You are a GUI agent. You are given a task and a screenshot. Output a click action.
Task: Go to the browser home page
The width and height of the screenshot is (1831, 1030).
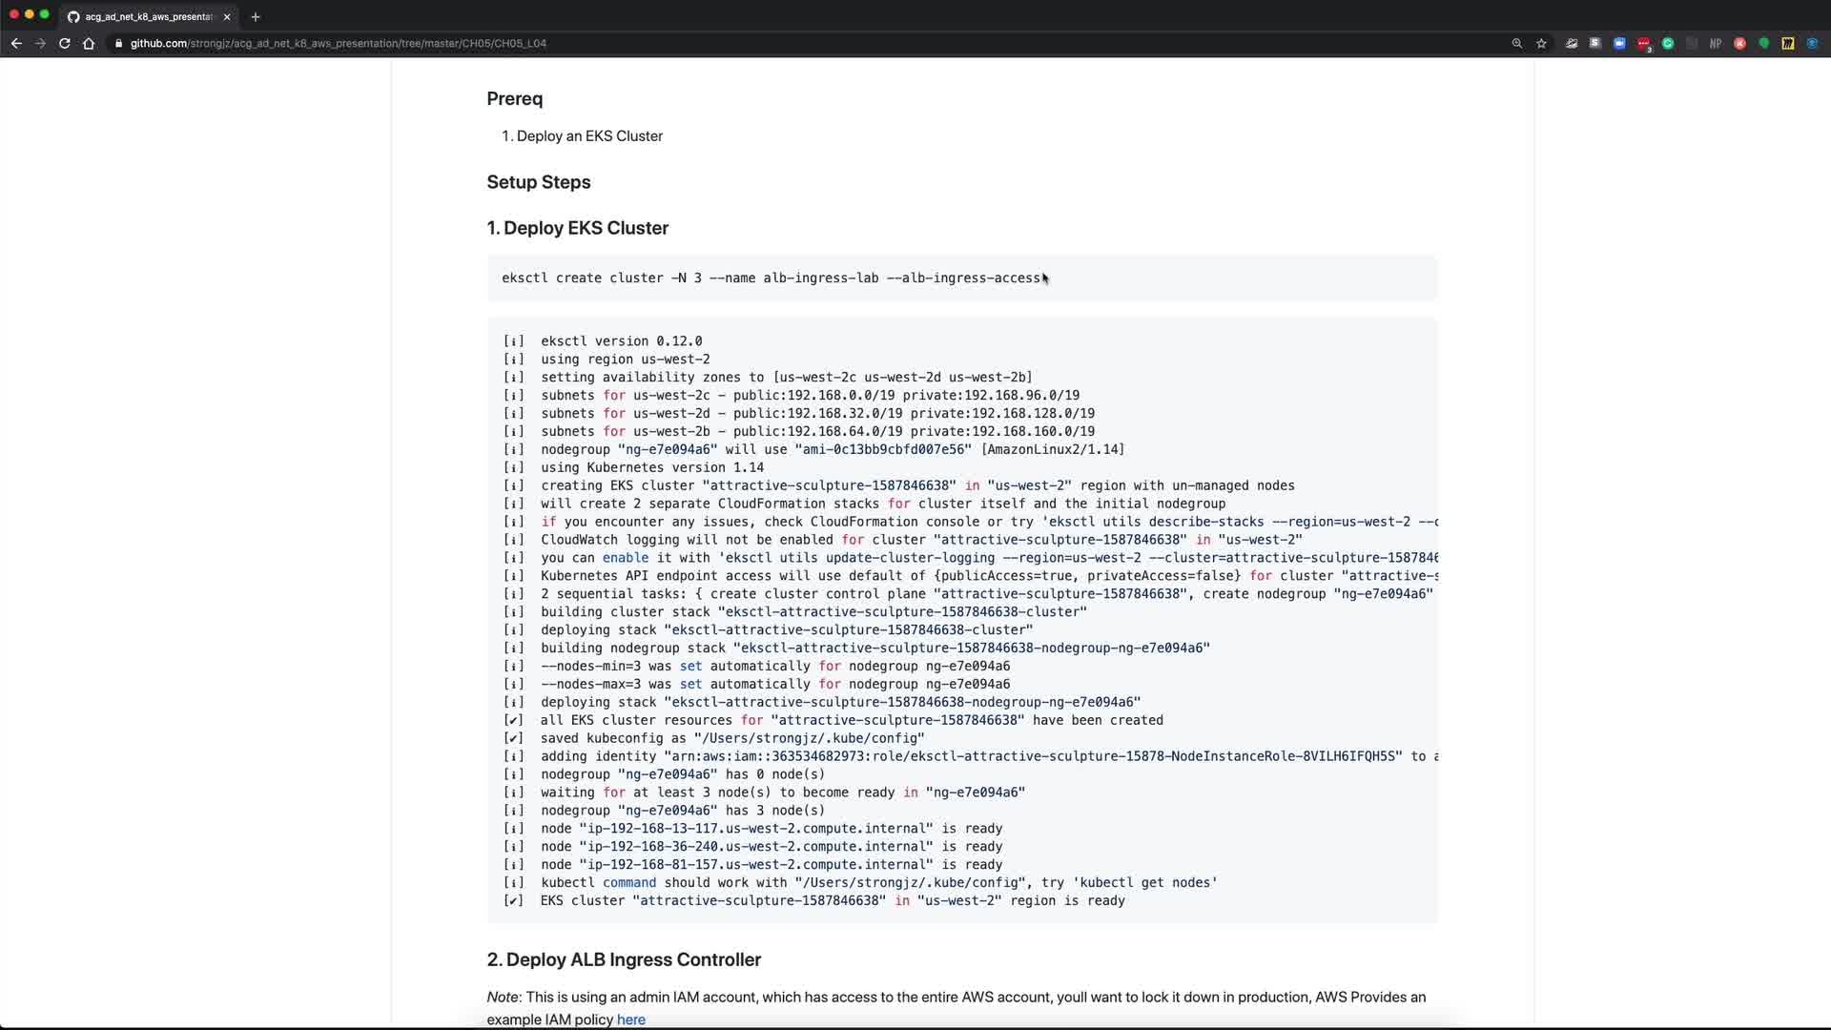pos(89,43)
